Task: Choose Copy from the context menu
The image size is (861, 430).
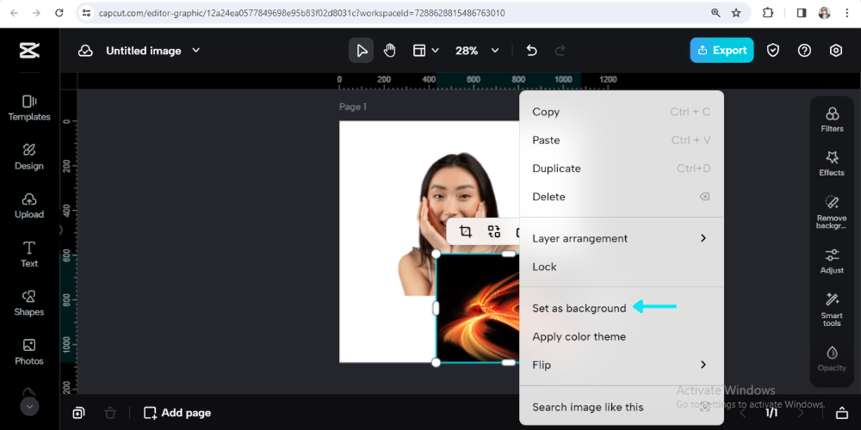Action: 621,112
